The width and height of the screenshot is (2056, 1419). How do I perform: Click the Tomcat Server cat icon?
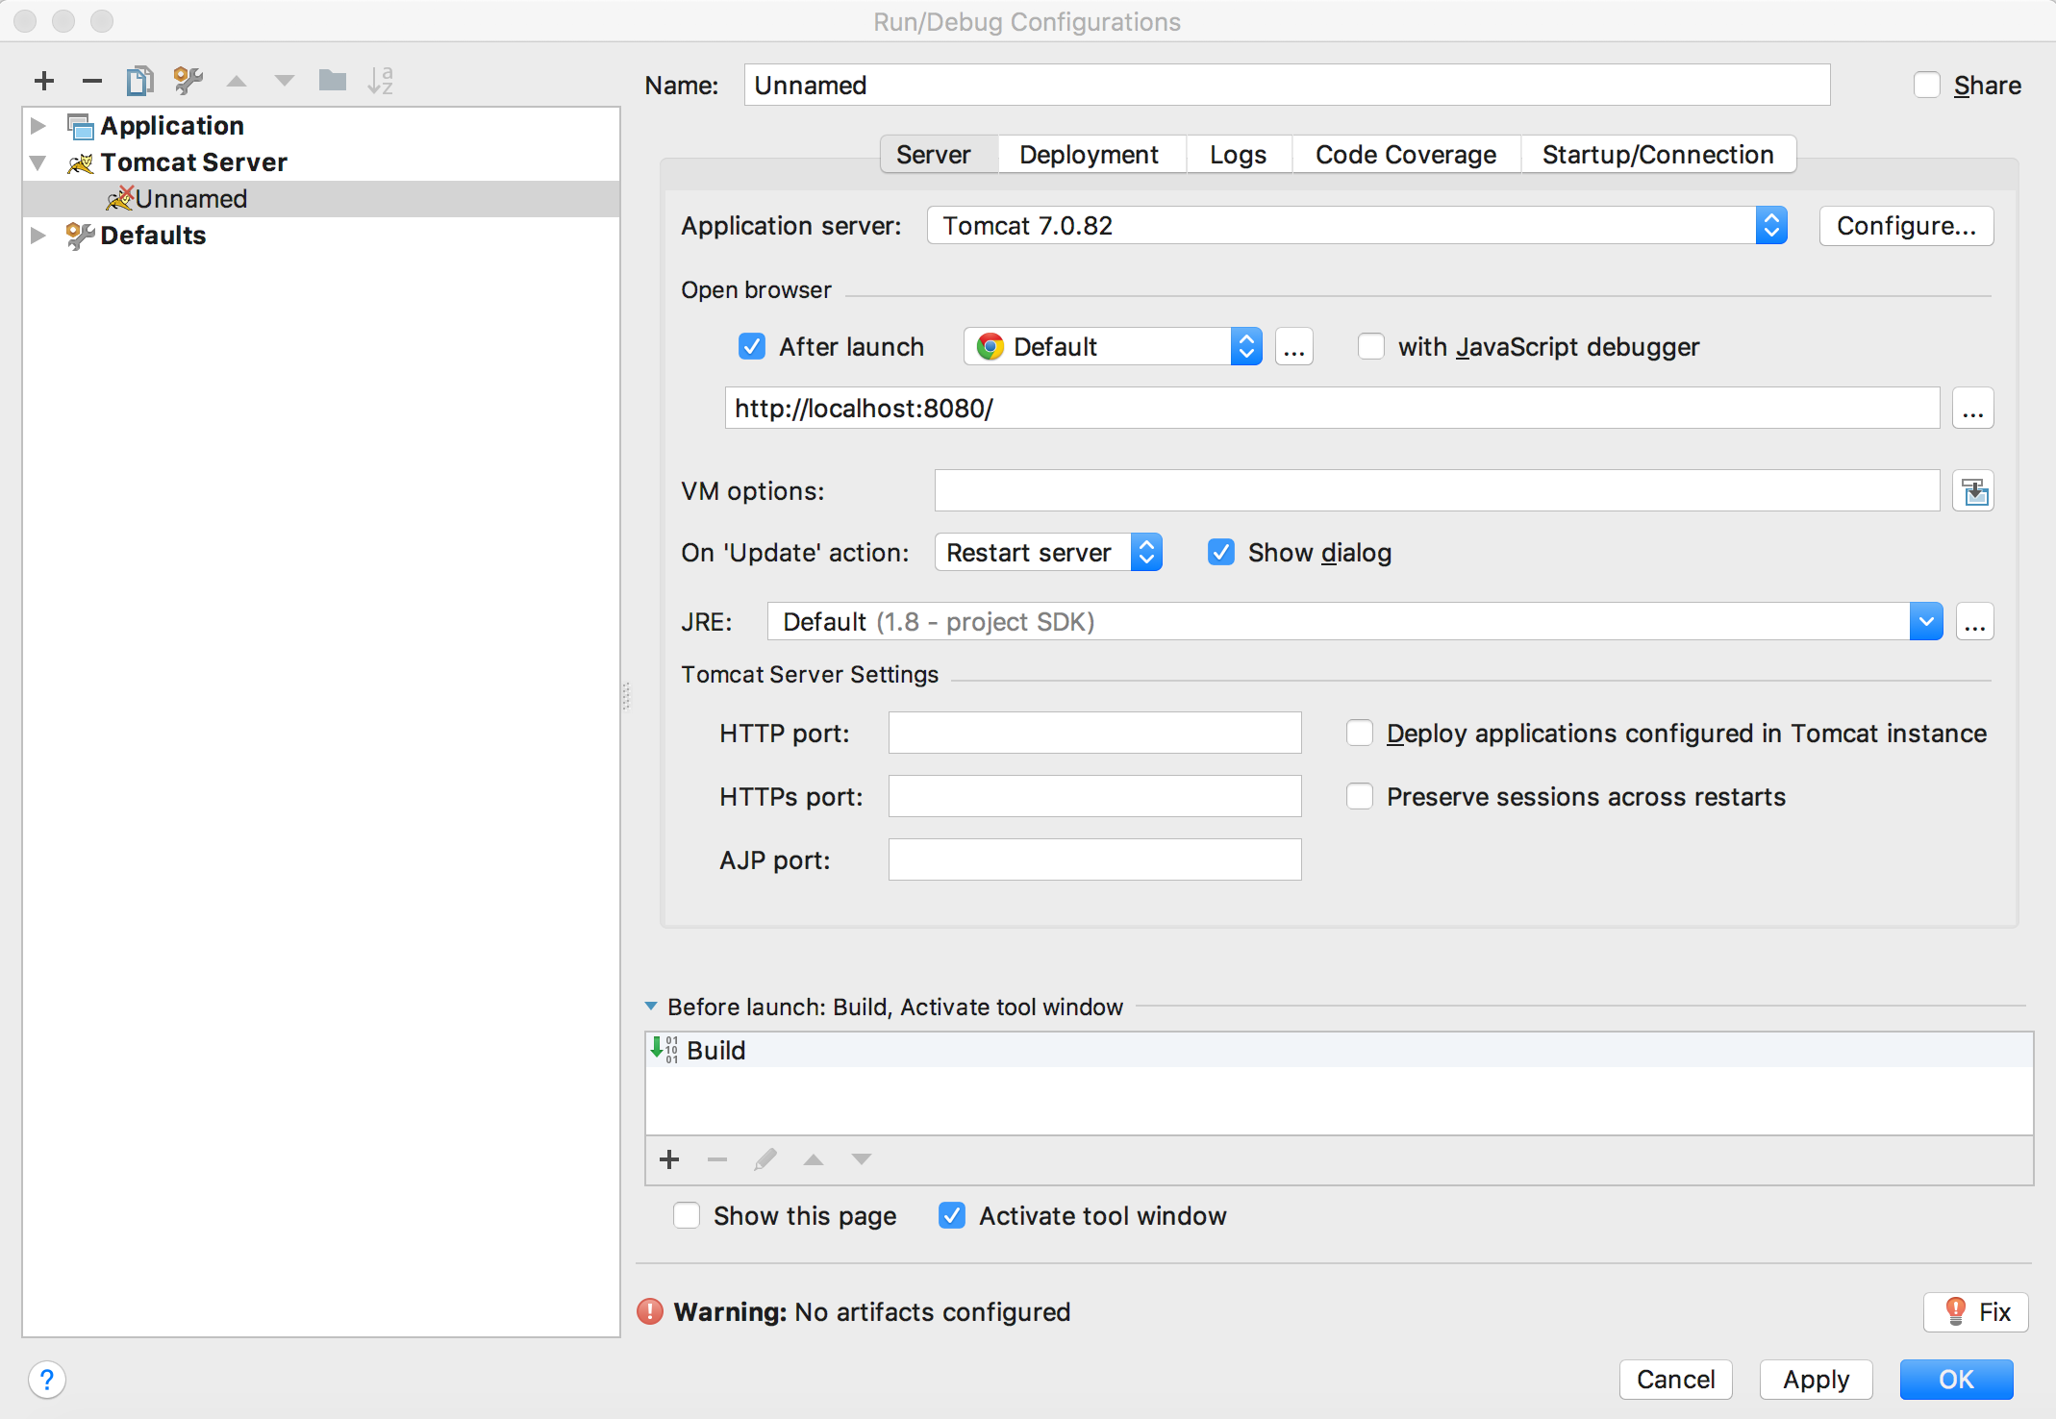[81, 162]
